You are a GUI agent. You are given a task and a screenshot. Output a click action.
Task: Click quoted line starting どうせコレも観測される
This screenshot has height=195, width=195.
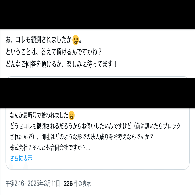click(x=95, y=126)
